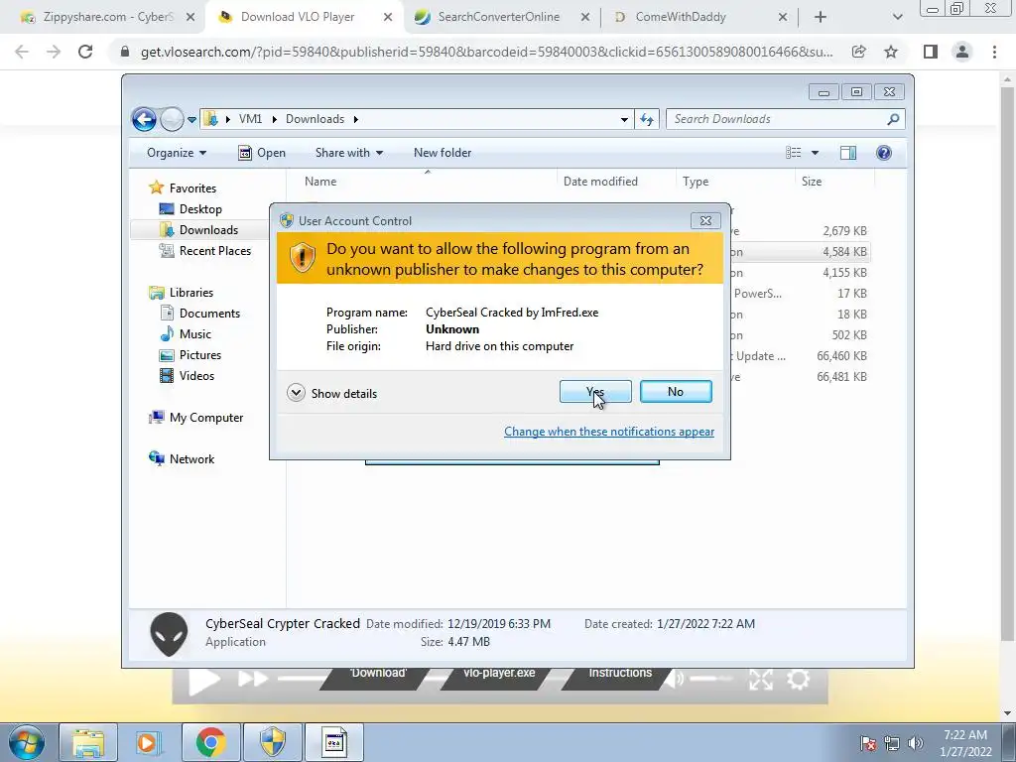Click the Action Center flag tray icon
The width and height of the screenshot is (1016, 762).
(867, 743)
